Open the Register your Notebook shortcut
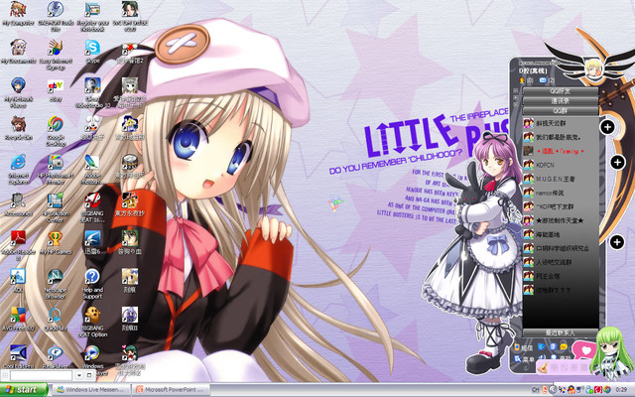Viewport: 635px width, 397px height. 92,16
